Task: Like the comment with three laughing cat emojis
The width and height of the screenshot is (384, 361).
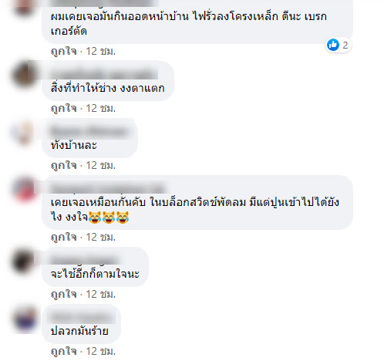Action: [x=64, y=238]
